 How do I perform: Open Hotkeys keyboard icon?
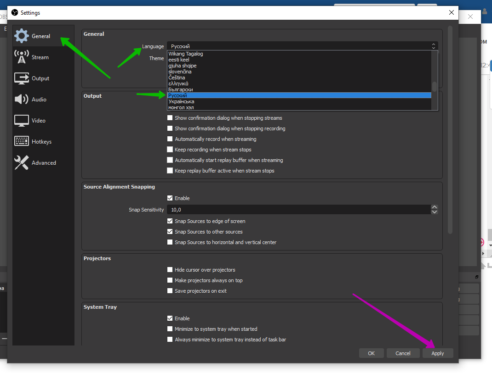tap(22, 142)
